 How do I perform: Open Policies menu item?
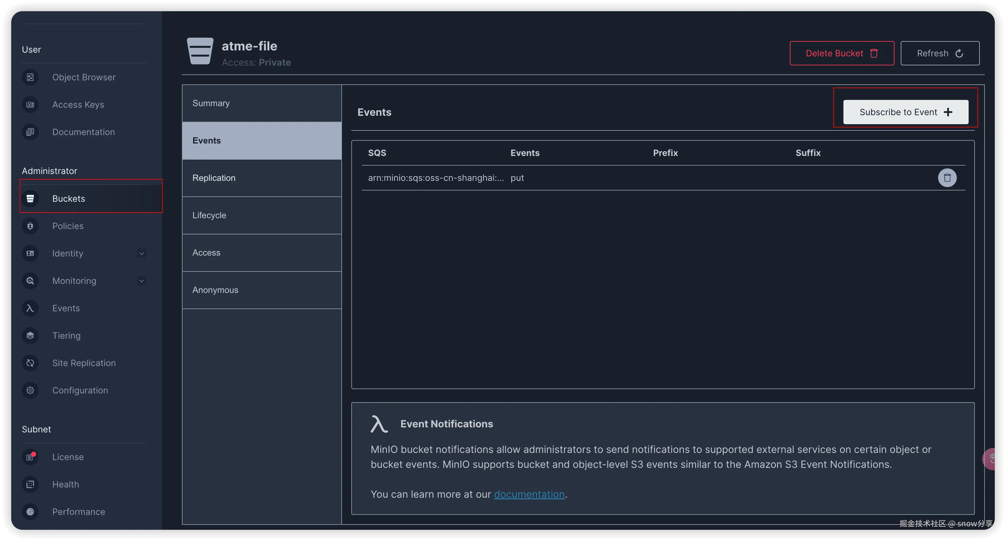coord(84,226)
